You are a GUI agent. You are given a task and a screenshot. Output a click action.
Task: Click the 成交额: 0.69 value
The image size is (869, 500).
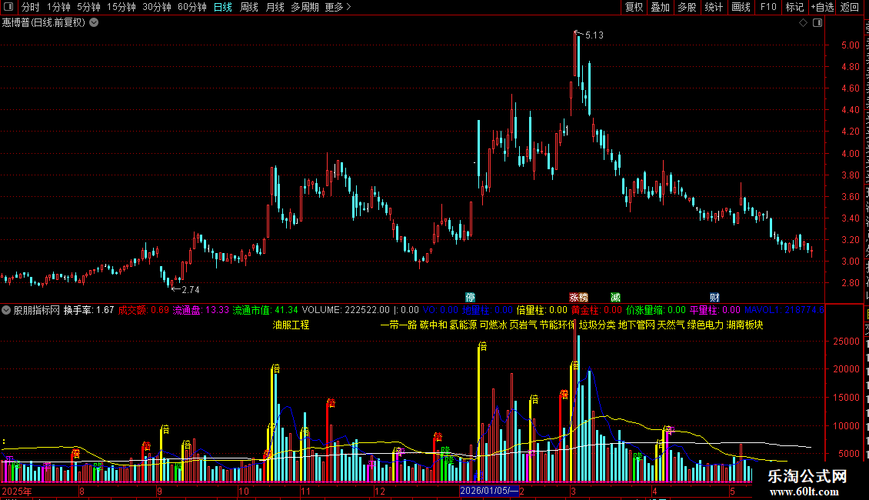[x=144, y=311]
